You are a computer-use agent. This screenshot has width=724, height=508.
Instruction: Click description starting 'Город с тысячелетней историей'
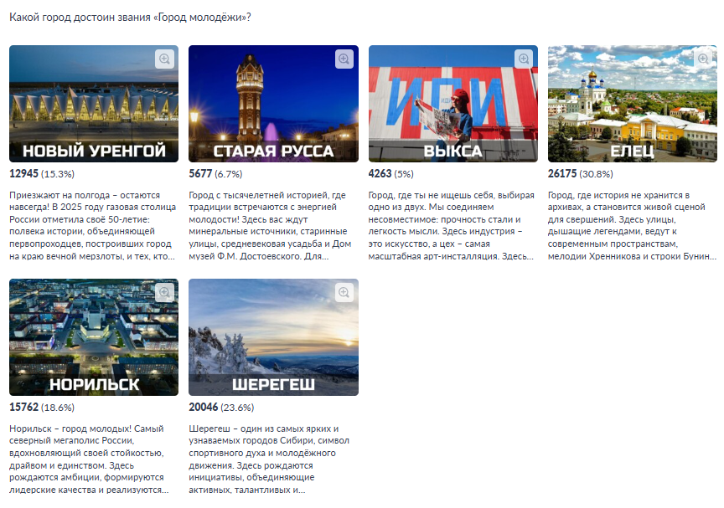pos(270,226)
